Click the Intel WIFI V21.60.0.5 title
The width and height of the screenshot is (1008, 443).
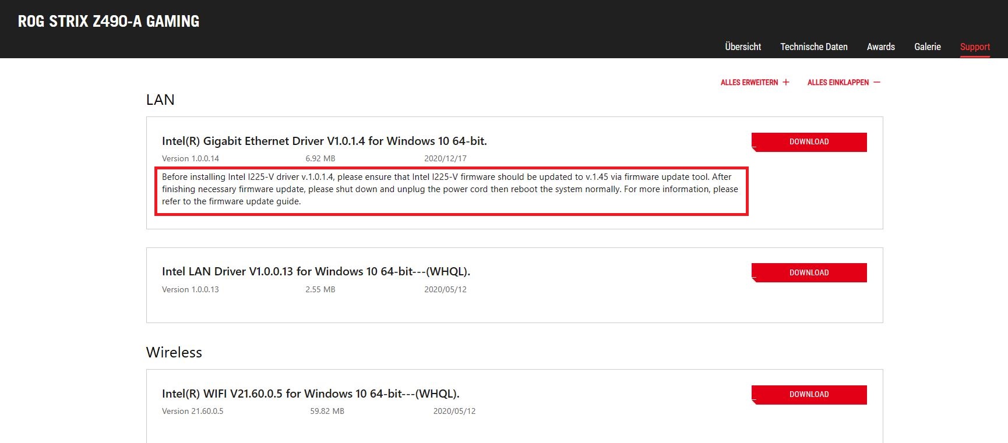(311, 394)
